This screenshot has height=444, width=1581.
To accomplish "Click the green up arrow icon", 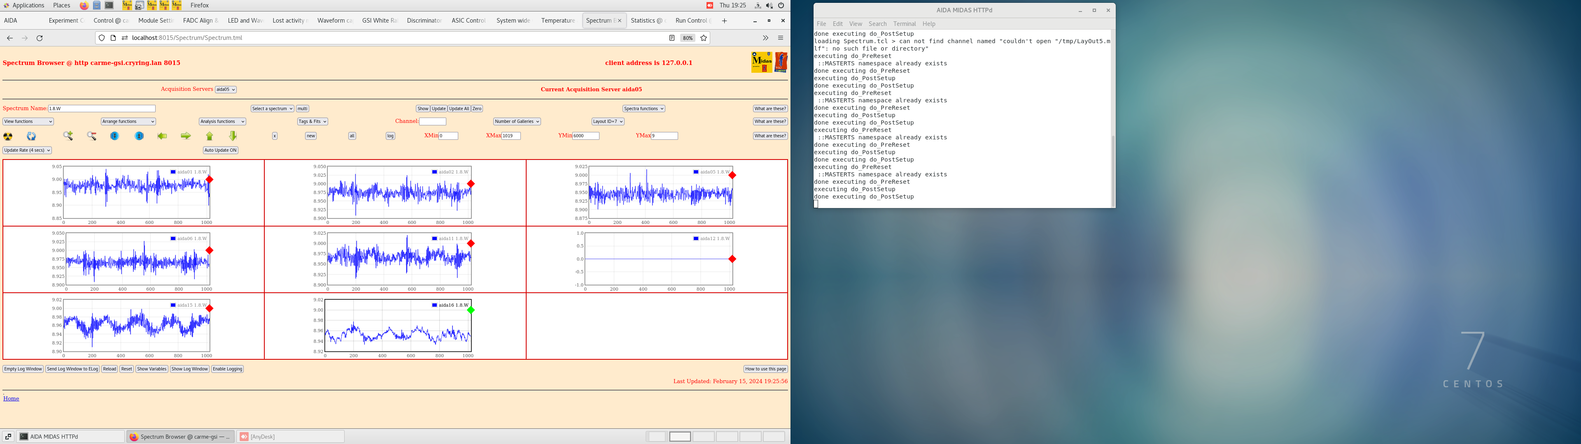I will point(209,136).
